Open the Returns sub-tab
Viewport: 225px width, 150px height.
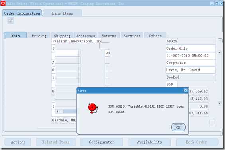109,36
